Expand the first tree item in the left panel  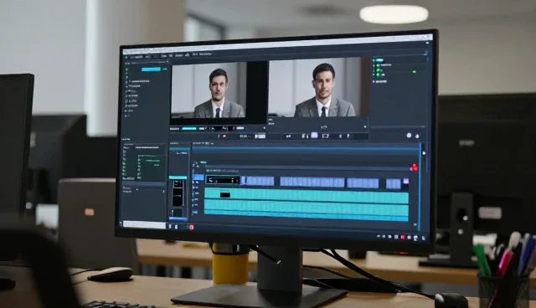tap(130, 81)
